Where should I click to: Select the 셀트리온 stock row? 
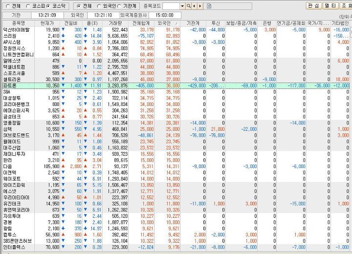pos(176,80)
